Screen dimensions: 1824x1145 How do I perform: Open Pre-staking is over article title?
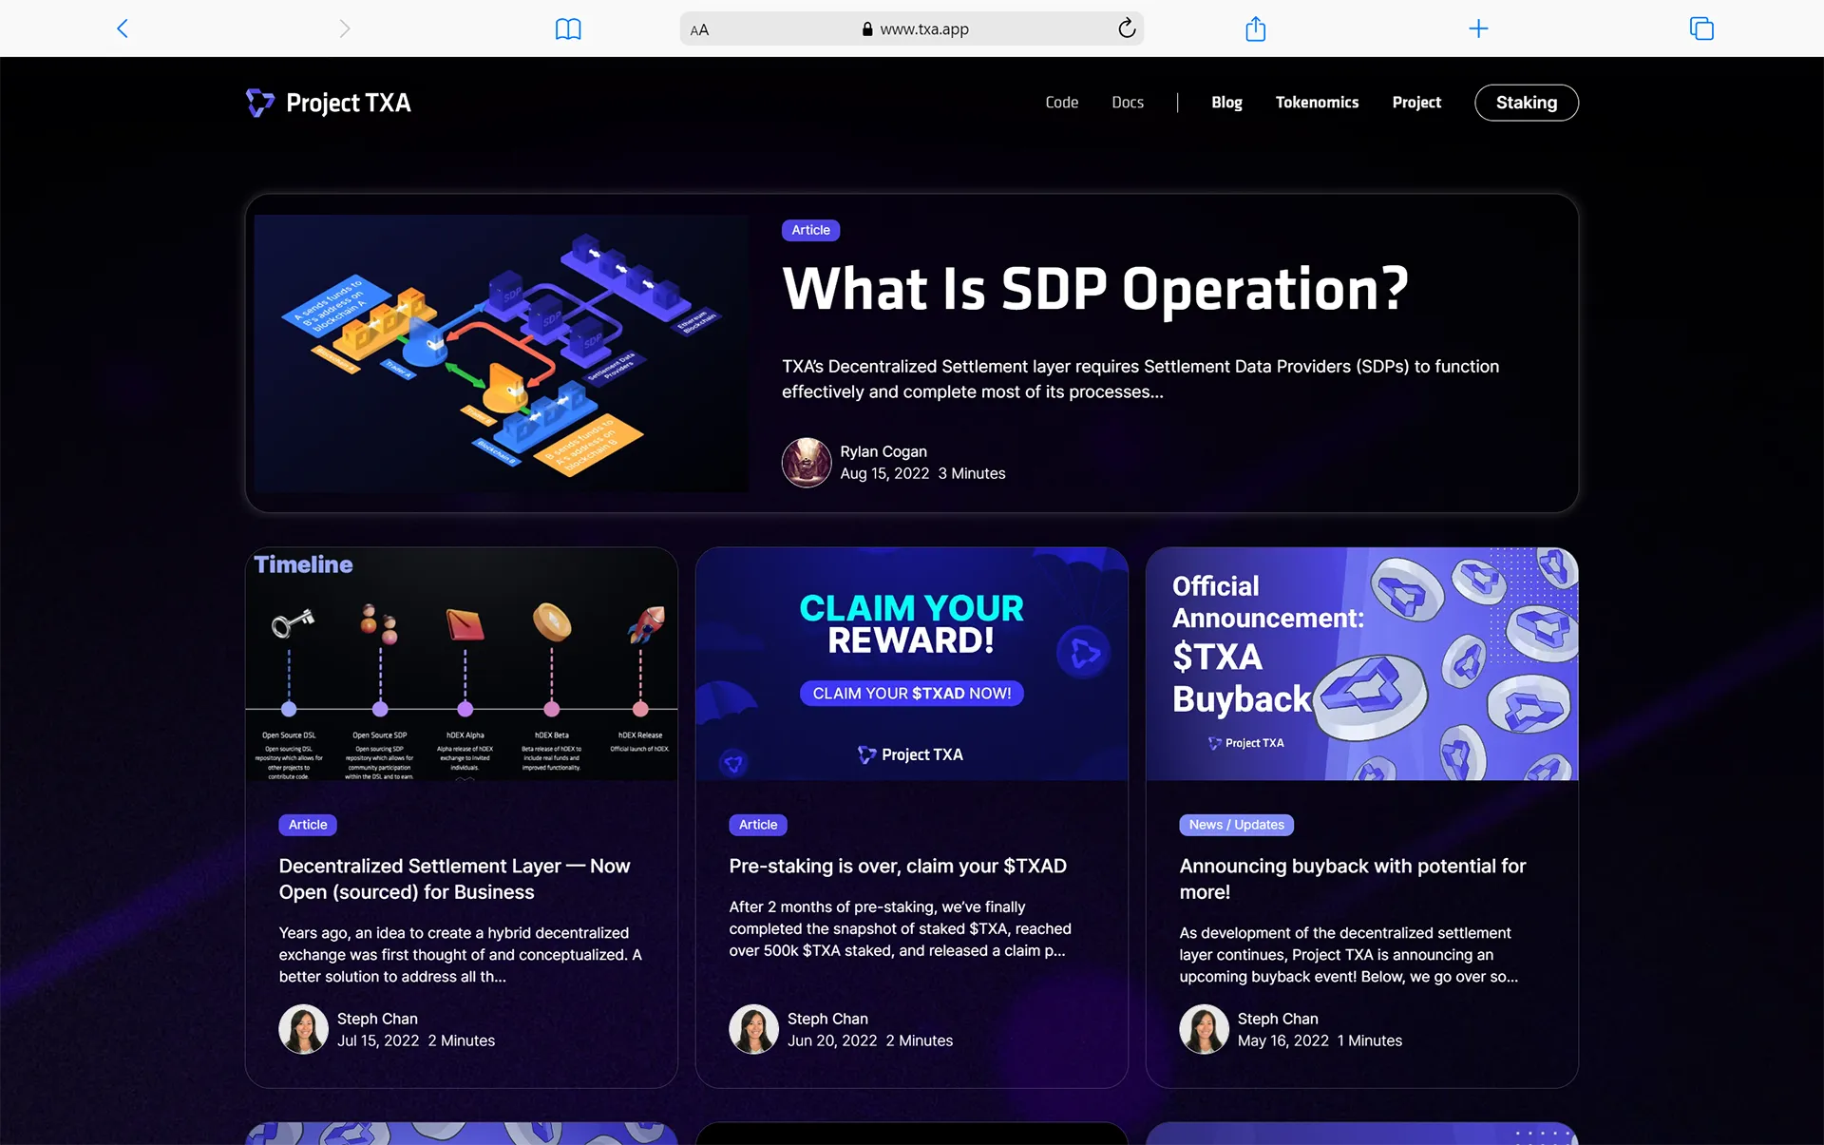pos(898,866)
